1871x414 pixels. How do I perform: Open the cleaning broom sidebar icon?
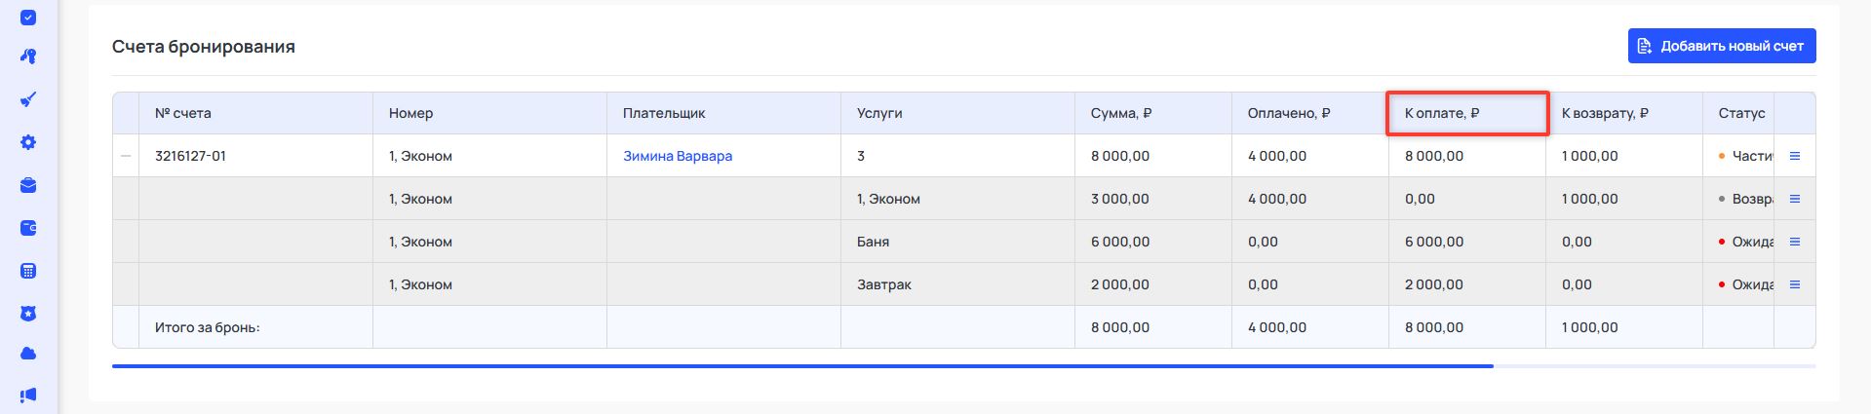[28, 99]
